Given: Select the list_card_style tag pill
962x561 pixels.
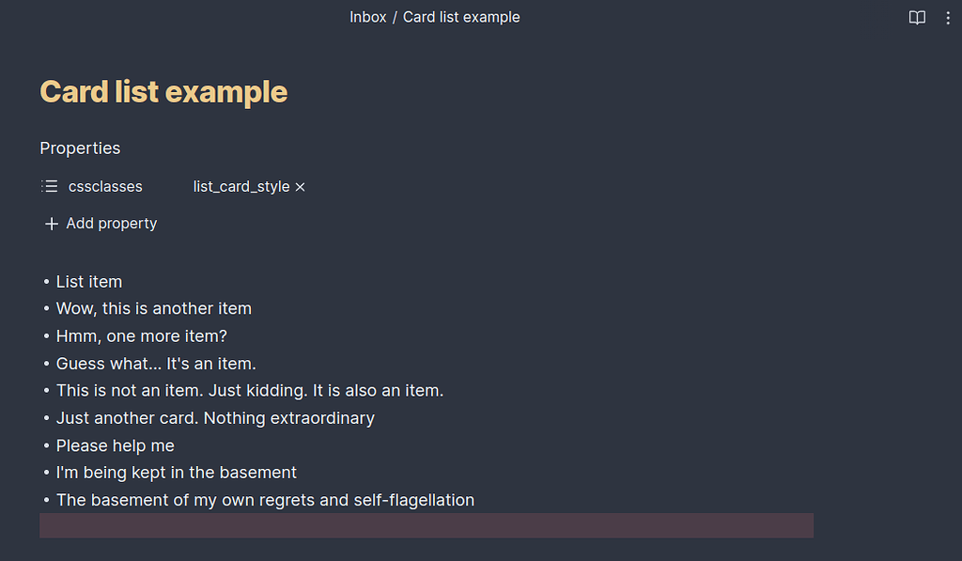Looking at the screenshot, I should click(240, 186).
